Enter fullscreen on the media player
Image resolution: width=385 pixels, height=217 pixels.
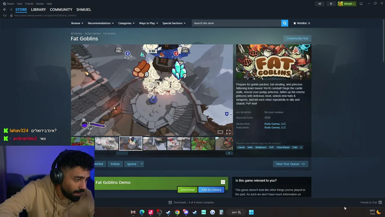[228, 132]
